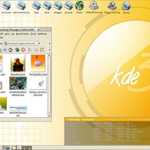Open the Go menu
Viewport: 150px width, 150px height.
point(13,34)
